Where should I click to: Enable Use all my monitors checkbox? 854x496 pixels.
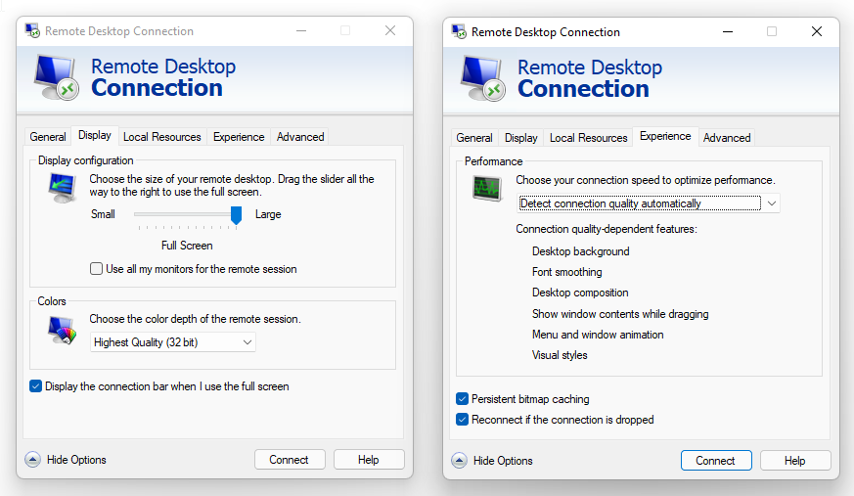click(x=97, y=268)
